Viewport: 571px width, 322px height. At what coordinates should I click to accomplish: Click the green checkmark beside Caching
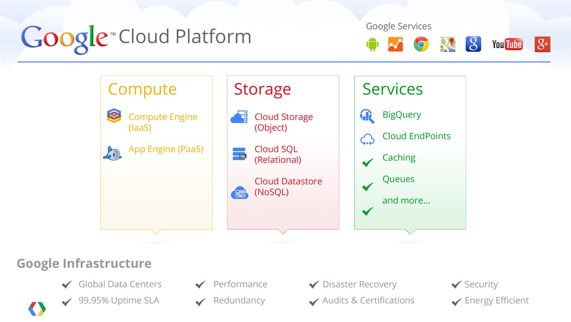[367, 162]
